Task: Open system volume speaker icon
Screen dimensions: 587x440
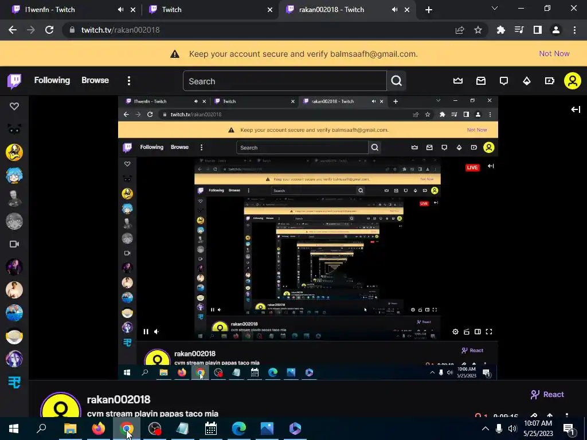Action: click(512, 429)
